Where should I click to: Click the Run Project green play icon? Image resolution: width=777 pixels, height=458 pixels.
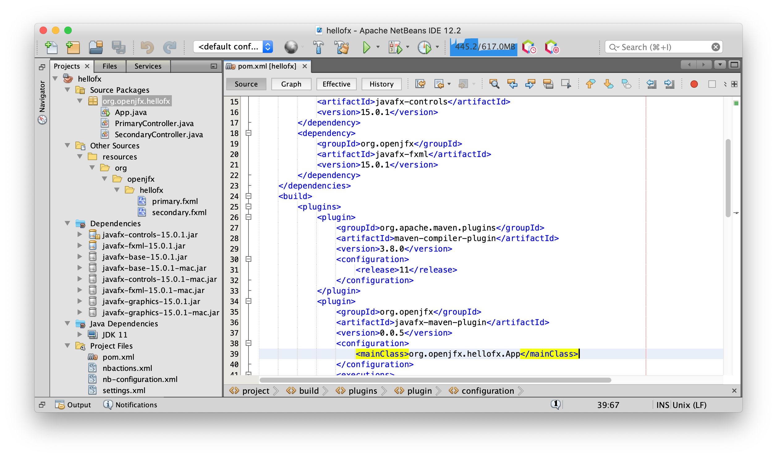tap(366, 48)
